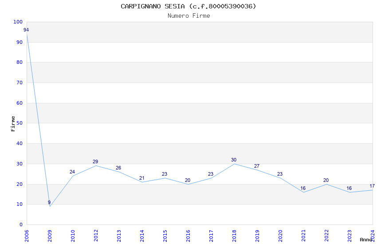Click the data label 9 for 2009

(49, 202)
